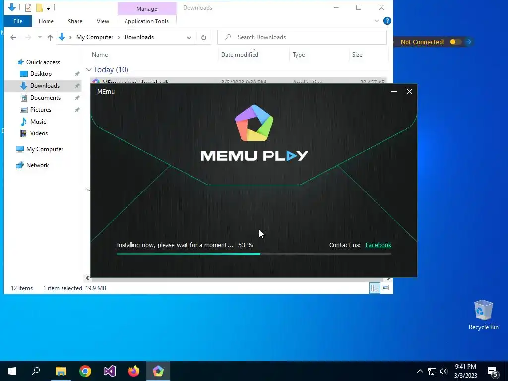
Task: Select Quick access in navigation pane
Action: (x=43, y=62)
